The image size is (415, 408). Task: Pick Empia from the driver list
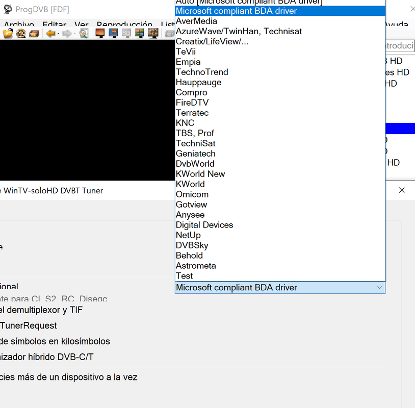pyautogui.click(x=280, y=62)
